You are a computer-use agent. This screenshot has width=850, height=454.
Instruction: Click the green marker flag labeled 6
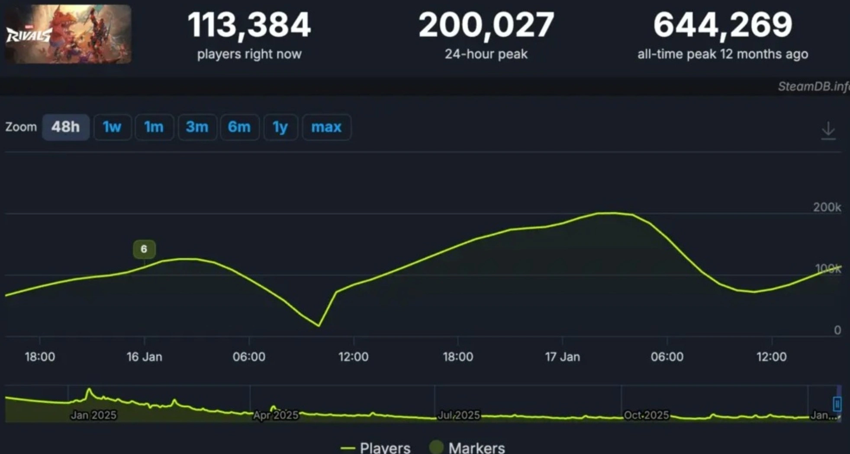144,249
